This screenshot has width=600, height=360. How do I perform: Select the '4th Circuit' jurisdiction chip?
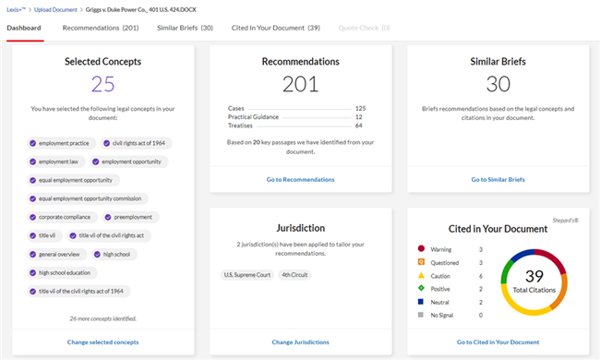294,275
